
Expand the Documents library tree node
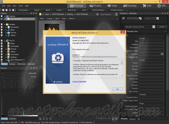click(x=6, y=27)
